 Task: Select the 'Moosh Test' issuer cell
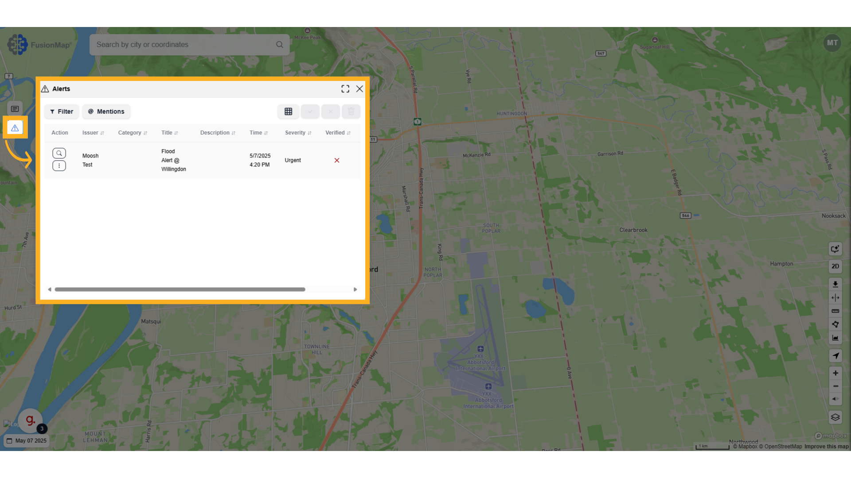[x=90, y=160]
